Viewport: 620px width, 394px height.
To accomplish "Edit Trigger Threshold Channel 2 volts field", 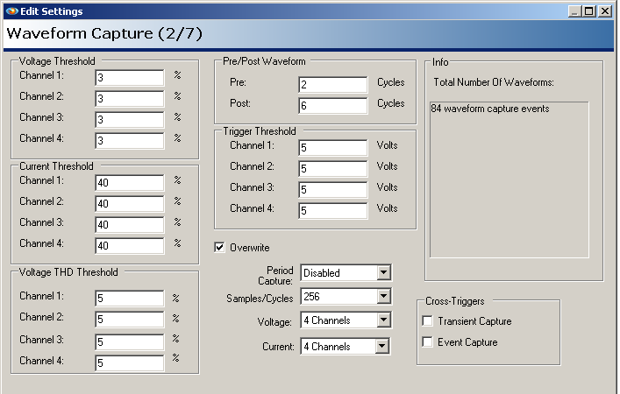I will 333,169.
